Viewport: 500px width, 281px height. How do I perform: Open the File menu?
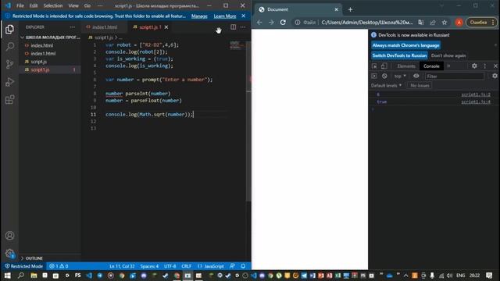[20, 5]
